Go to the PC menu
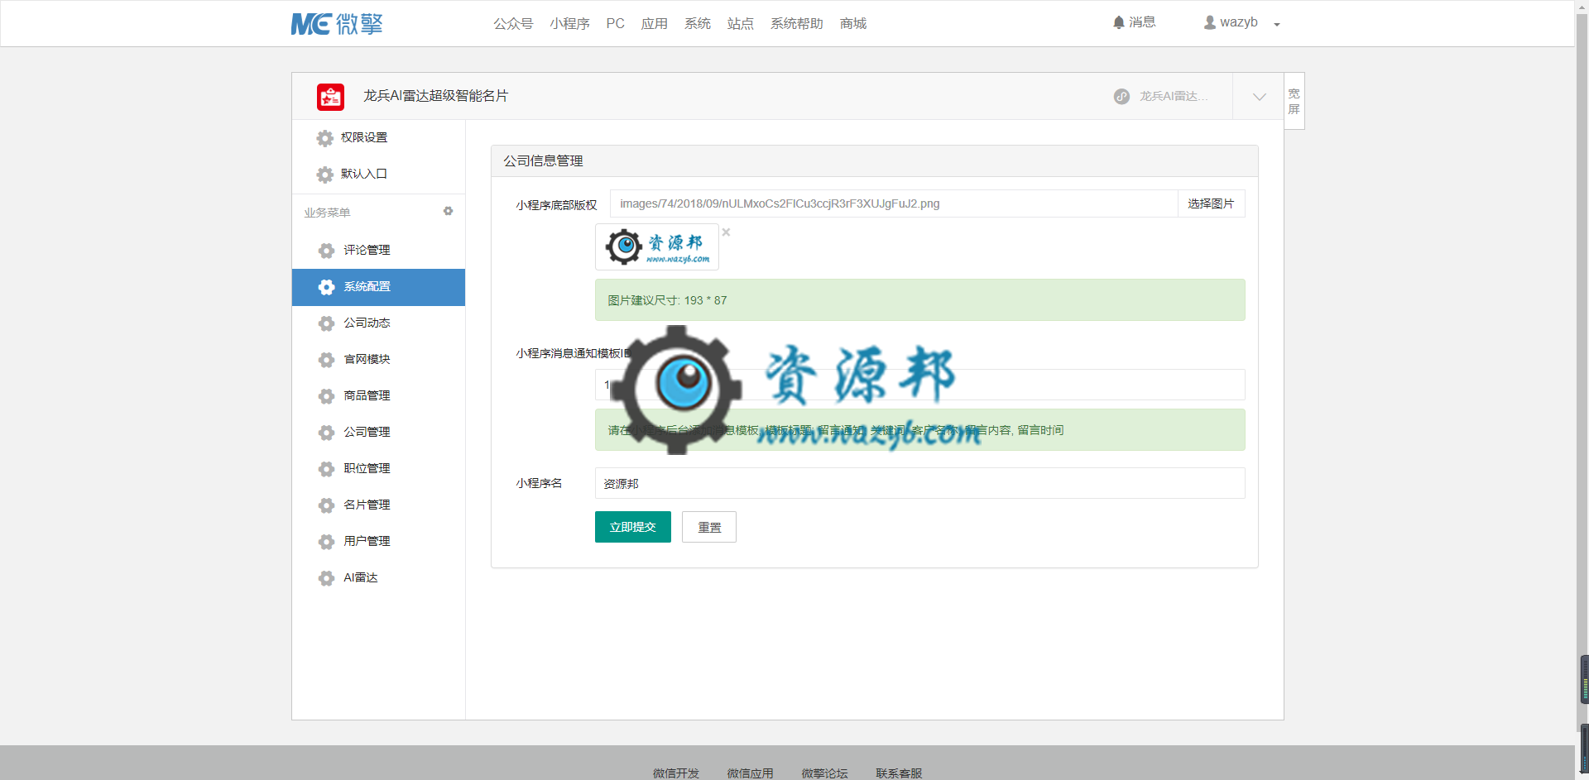This screenshot has height=780, width=1589. pos(615,24)
